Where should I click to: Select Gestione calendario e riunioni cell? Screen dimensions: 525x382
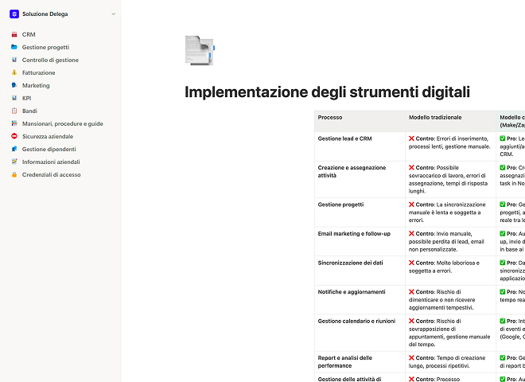point(360,333)
